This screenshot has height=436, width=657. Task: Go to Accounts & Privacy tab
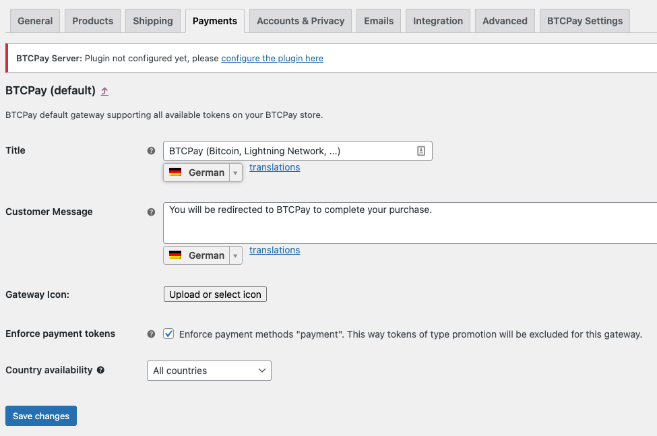301,21
